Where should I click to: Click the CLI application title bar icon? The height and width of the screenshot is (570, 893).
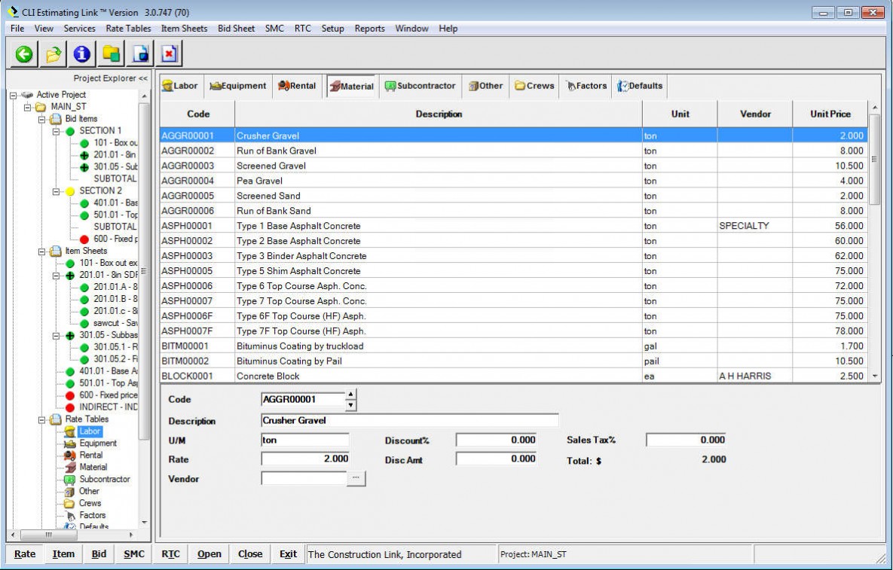point(13,12)
